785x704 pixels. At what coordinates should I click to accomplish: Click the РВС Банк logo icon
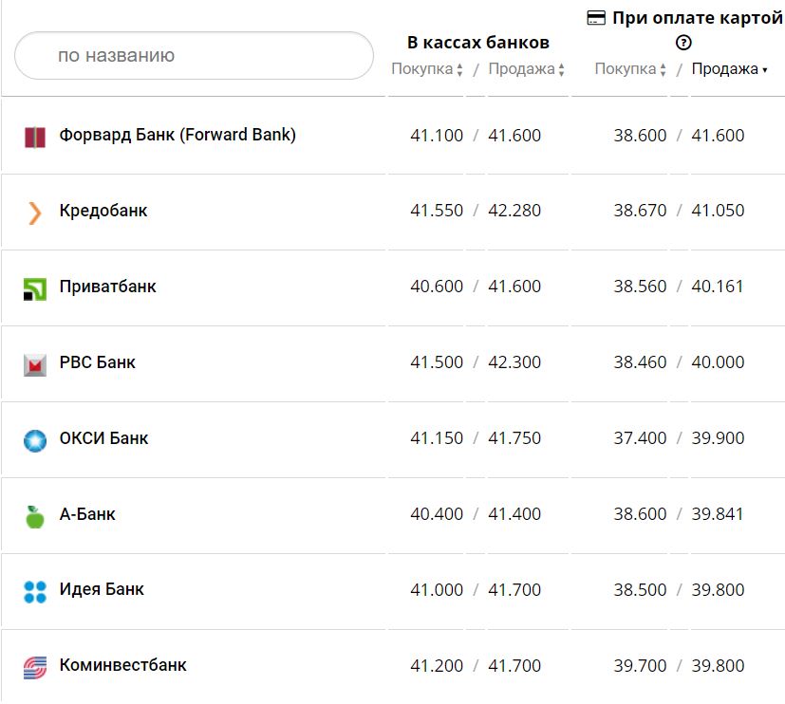[35, 364]
